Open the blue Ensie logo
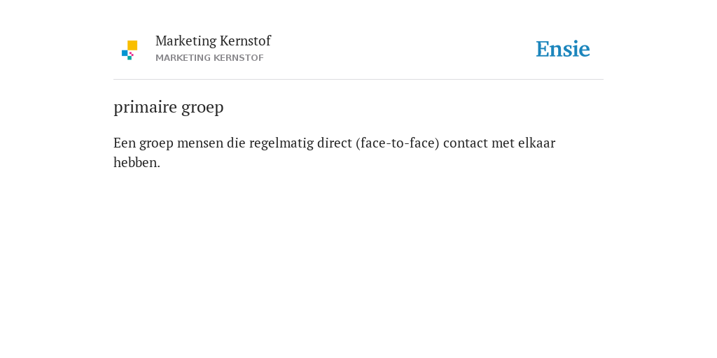Image resolution: width=717 pixels, height=358 pixels. tap(563, 49)
